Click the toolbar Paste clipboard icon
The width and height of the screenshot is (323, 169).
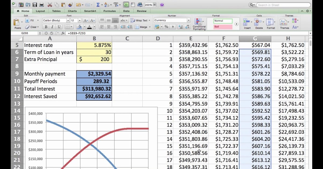pos(63,5)
